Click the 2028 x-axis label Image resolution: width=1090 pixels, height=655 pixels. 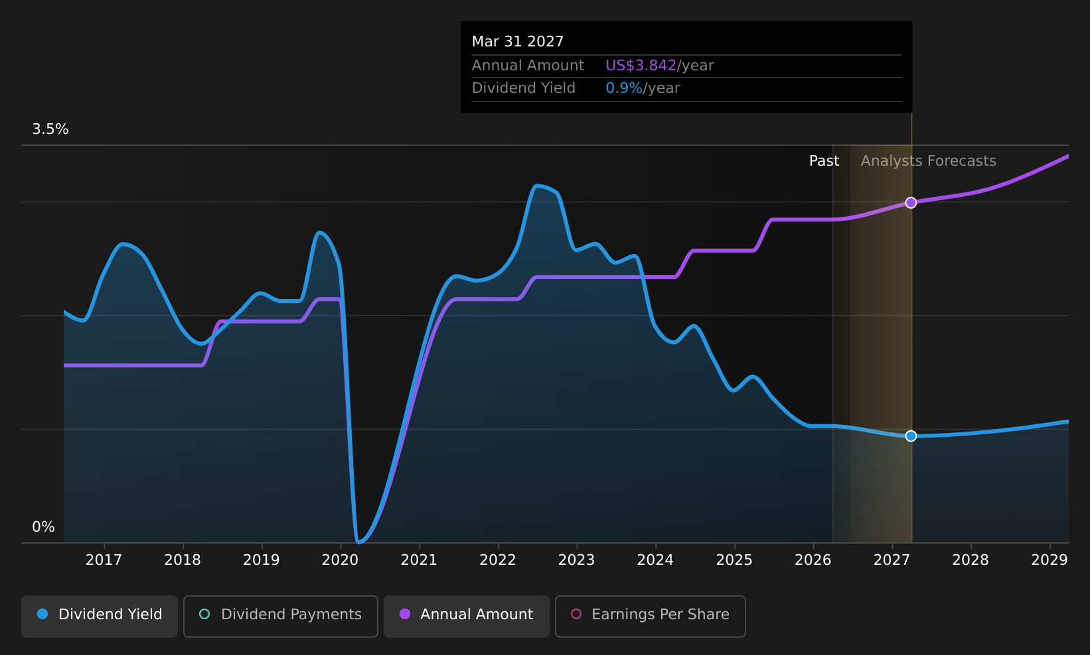(971, 560)
